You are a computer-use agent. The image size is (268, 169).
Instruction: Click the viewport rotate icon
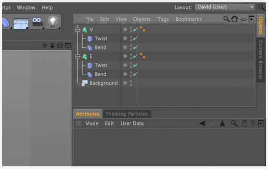click(60, 45)
